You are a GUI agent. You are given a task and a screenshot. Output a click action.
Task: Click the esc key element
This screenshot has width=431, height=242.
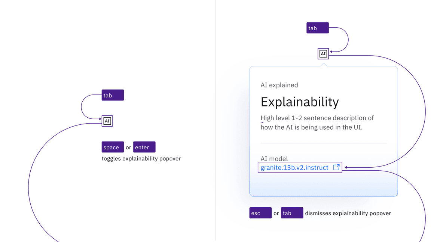(260, 213)
